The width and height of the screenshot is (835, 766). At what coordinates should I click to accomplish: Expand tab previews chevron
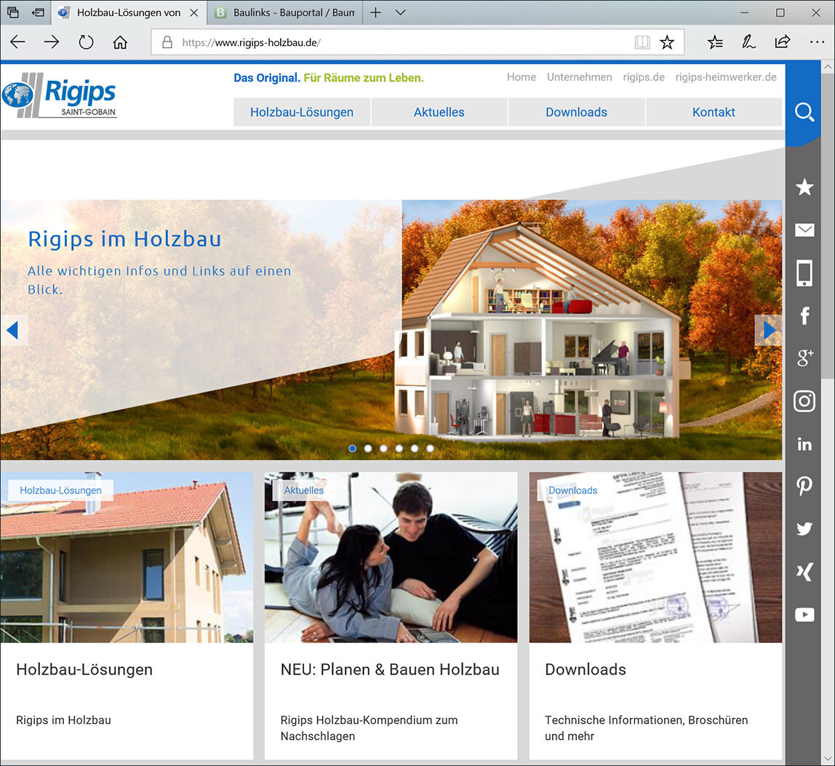[401, 12]
